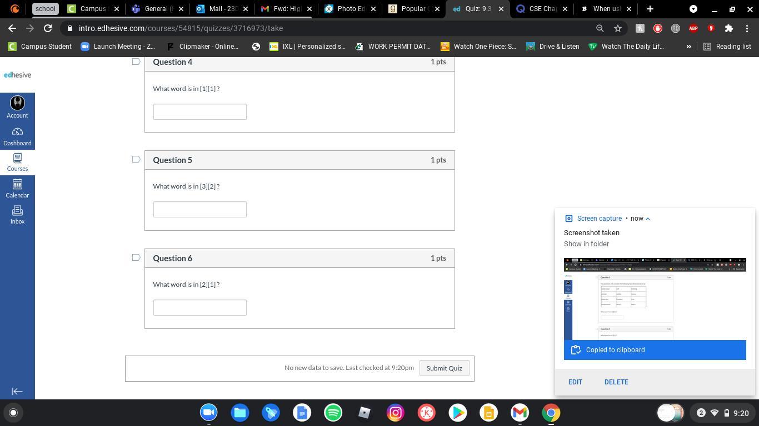Close the Quiz tab

point(501,9)
